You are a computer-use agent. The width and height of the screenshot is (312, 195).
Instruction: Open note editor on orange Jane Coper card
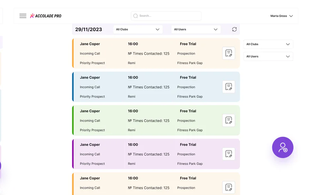(x=229, y=53)
